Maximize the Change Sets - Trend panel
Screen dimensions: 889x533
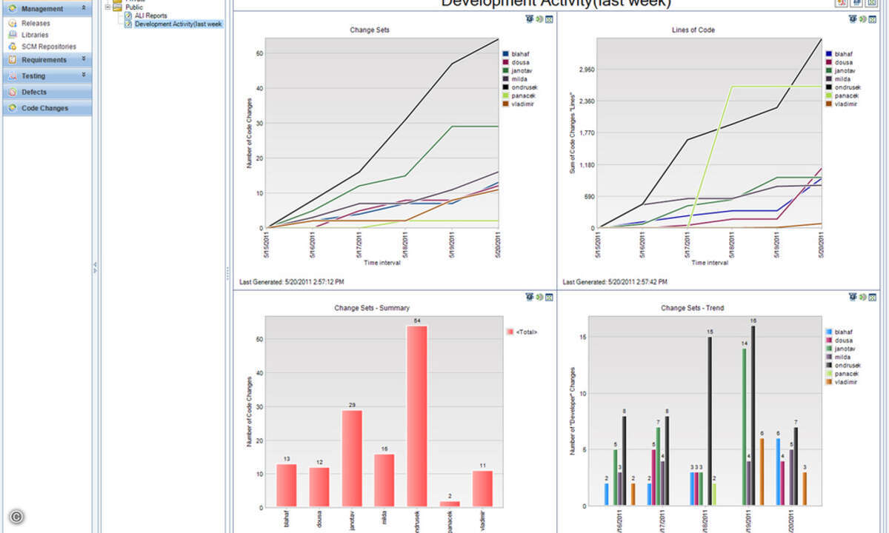pyautogui.click(x=873, y=297)
